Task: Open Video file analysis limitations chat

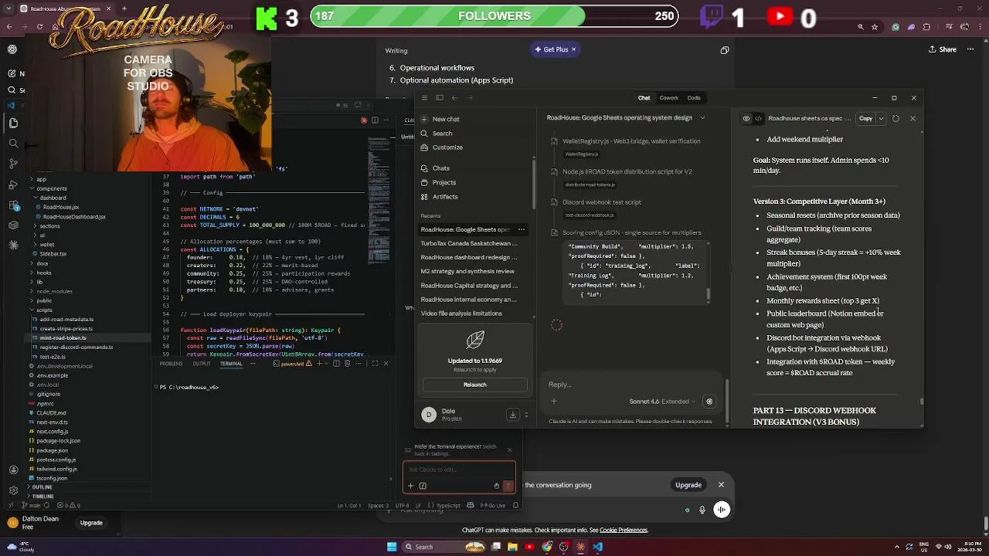Action: (x=461, y=314)
